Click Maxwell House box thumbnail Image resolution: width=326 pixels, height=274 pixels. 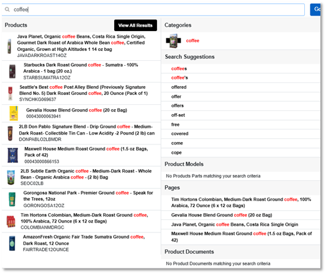12,155
